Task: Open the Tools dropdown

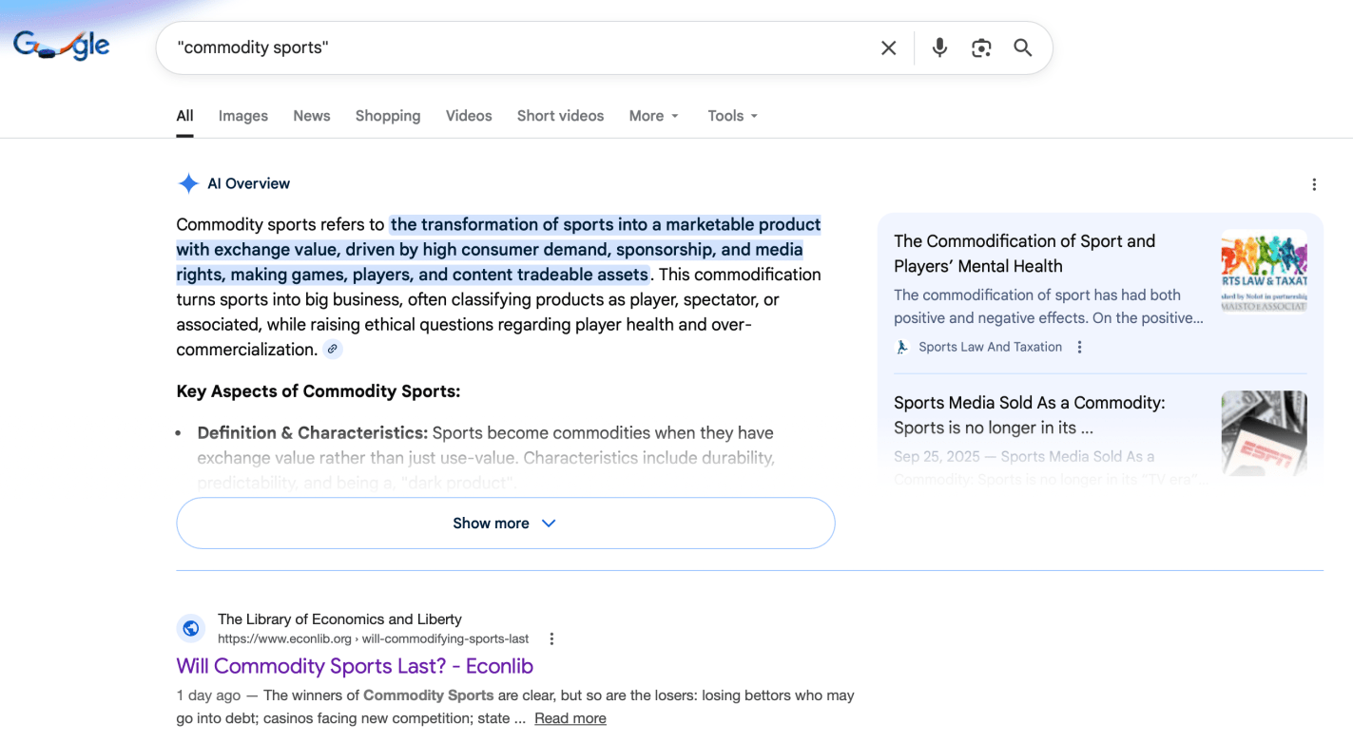Action: 732,116
